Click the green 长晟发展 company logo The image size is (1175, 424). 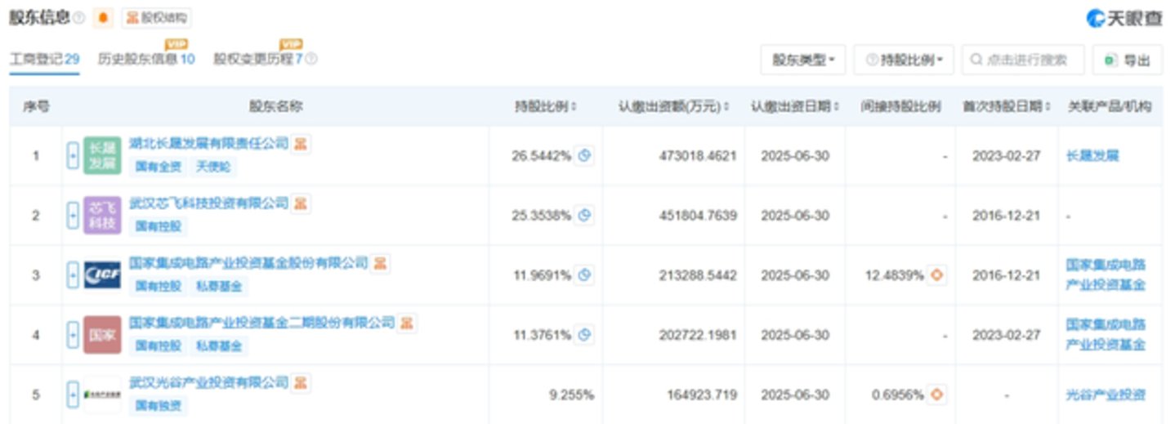click(102, 155)
